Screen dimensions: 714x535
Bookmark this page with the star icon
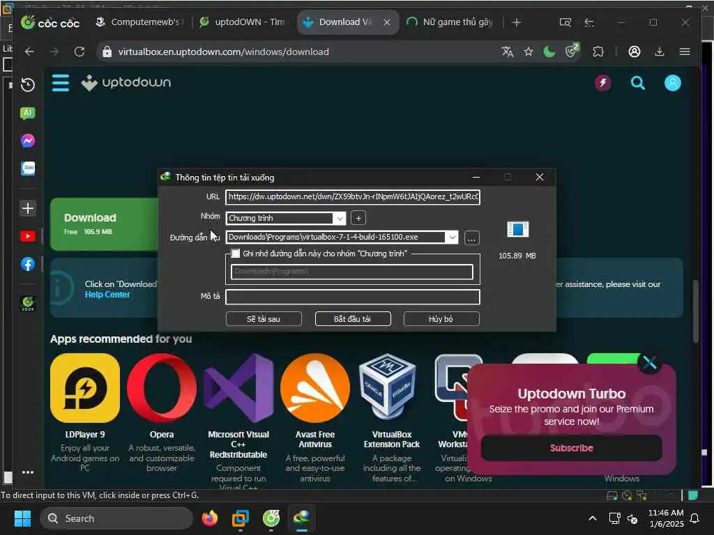529,52
